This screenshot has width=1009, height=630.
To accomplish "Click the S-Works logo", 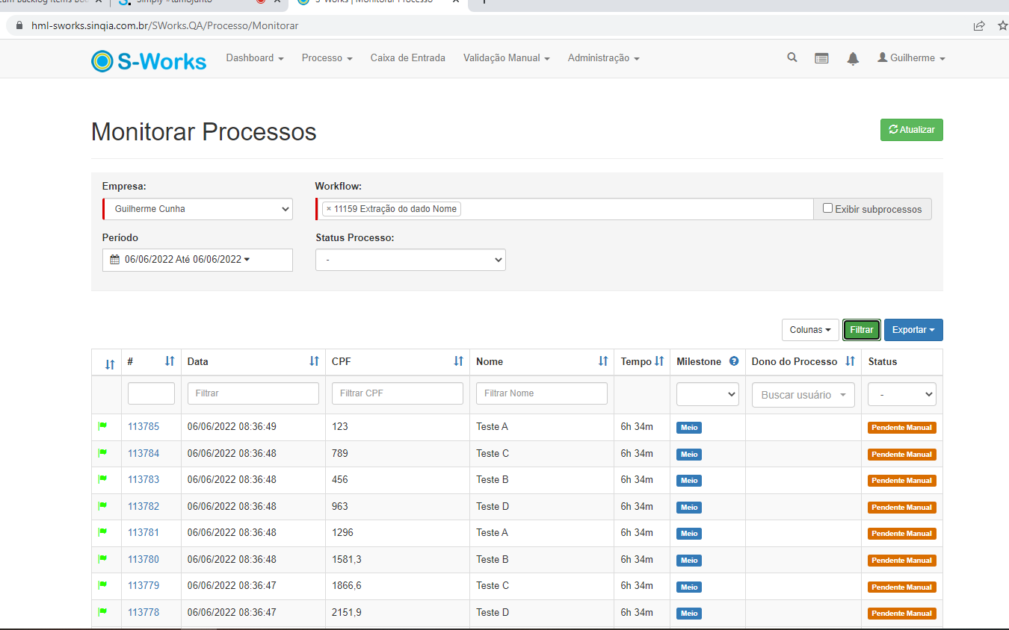I will (149, 60).
